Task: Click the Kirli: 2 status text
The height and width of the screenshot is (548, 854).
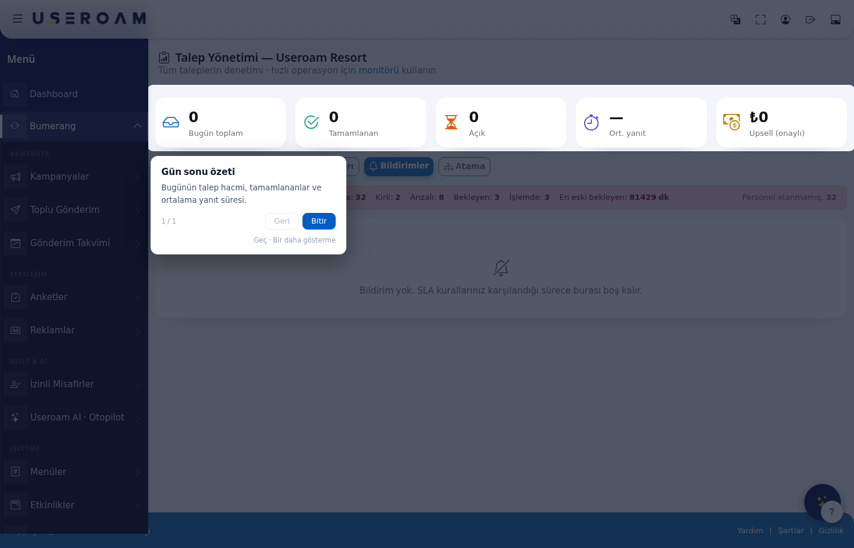Action: click(388, 197)
